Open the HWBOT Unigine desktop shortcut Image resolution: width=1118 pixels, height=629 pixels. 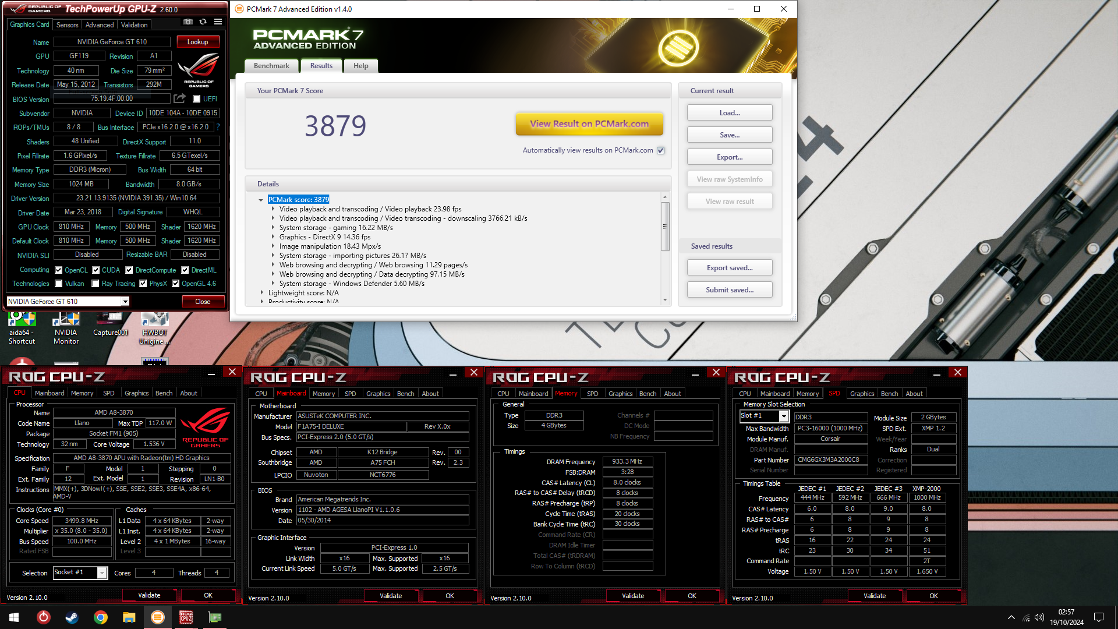pos(154,328)
